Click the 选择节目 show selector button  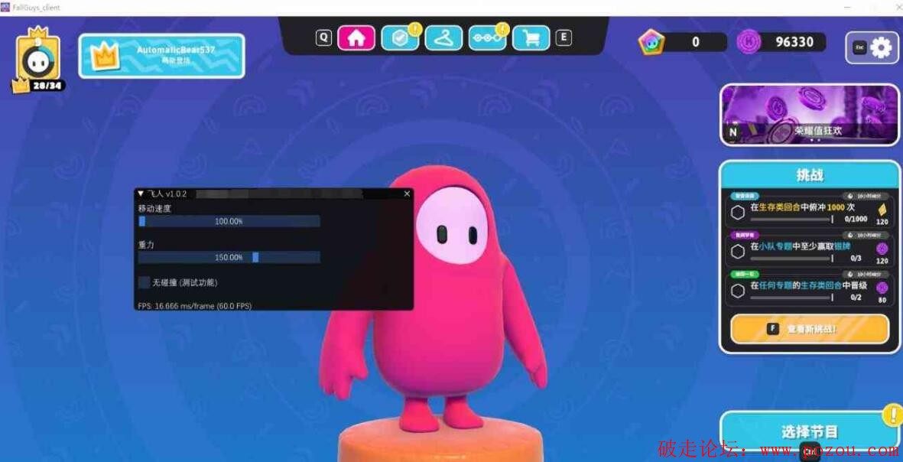[x=810, y=431]
